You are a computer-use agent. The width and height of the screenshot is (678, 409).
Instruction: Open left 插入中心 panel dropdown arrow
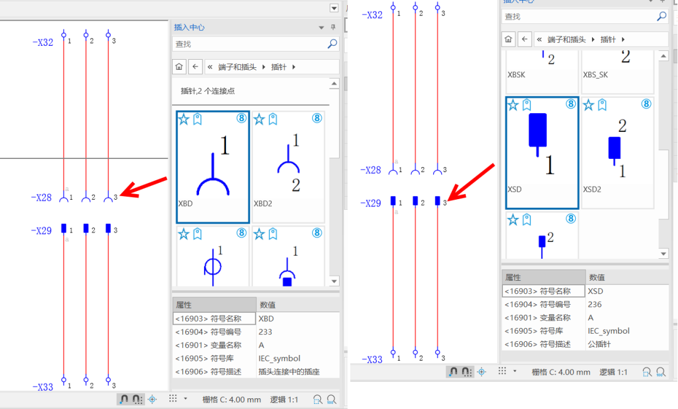point(322,28)
